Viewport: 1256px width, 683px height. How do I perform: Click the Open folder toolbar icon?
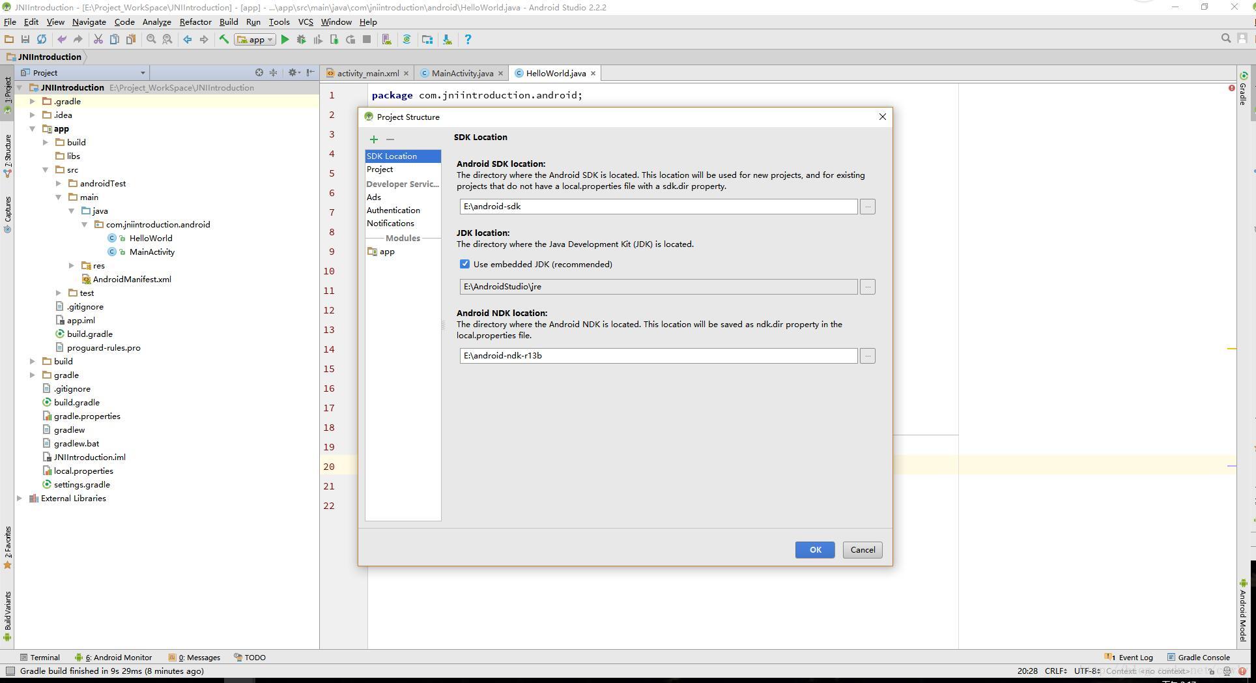point(9,40)
